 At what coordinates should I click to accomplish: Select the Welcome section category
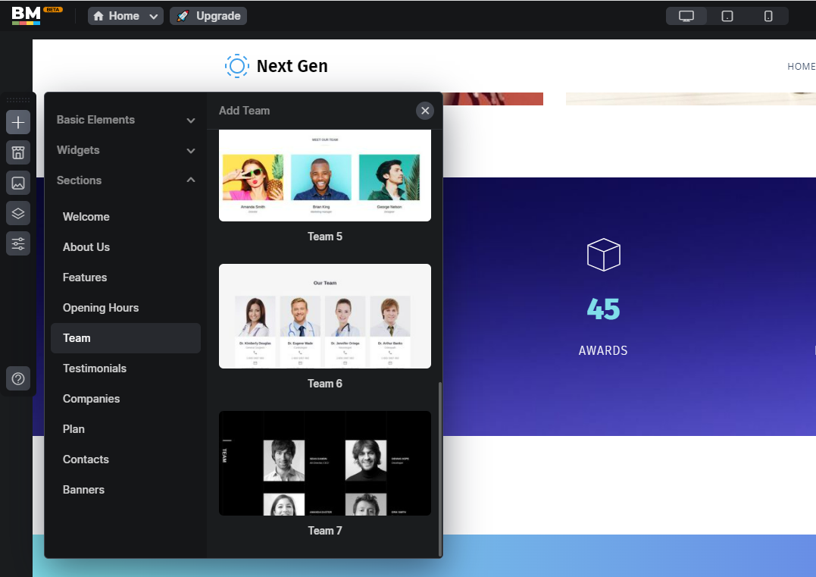tap(126, 217)
